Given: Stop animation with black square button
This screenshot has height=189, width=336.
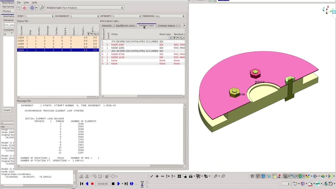Looking at the screenshot, I should [x=113, y=184].
